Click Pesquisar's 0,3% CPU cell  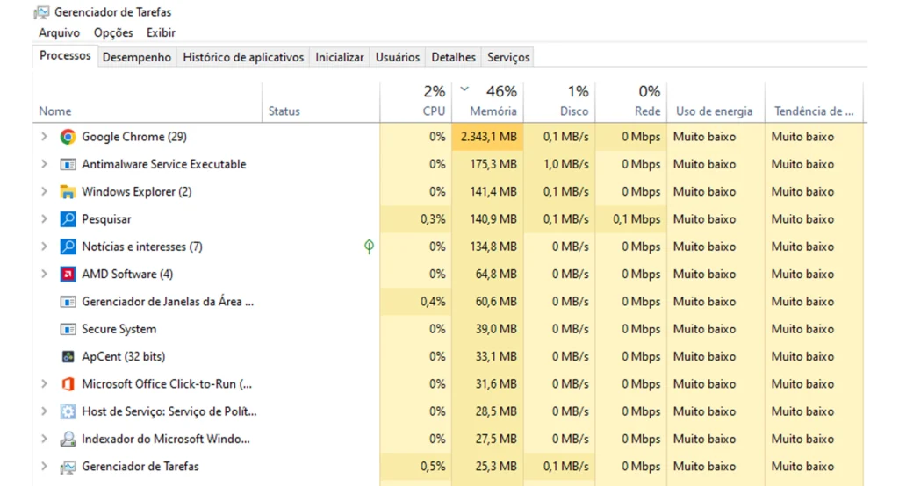[415, 219]
